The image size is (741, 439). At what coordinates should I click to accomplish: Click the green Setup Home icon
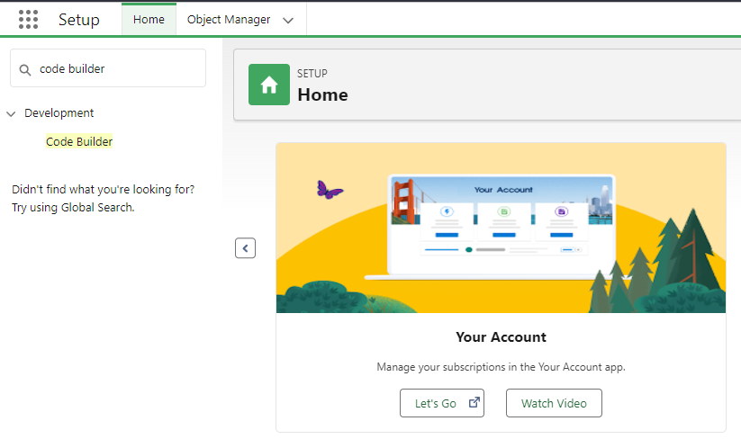tap(269, 85)
